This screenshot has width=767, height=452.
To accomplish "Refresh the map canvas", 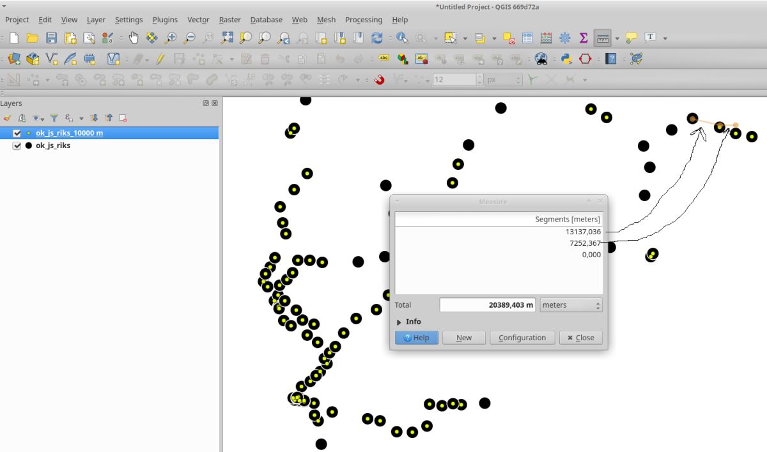I will coord(377,38).
